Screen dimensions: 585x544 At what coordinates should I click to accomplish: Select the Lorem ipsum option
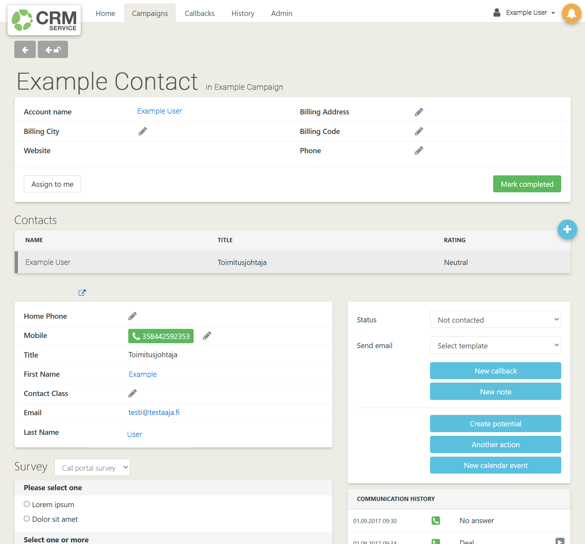coord(27,504)
